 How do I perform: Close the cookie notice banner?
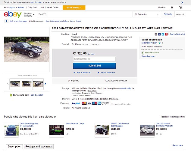coord(182,2)
